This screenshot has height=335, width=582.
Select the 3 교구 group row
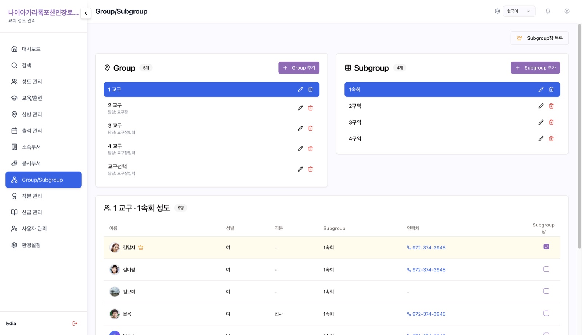212,129
